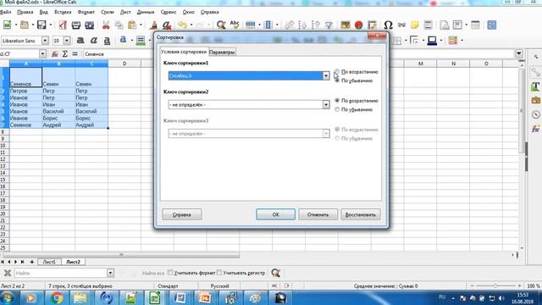Select column D header

click(x=124, y=64)
